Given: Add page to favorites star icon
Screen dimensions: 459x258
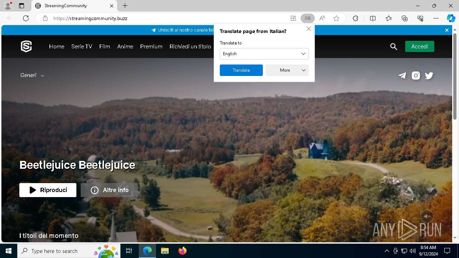Looking at the screenshot, I should (x=336, y=18).
